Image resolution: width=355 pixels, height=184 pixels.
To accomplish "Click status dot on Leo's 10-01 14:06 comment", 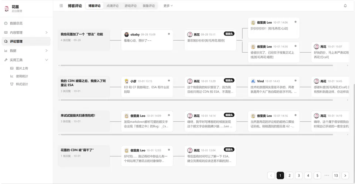I will point(295,22).
